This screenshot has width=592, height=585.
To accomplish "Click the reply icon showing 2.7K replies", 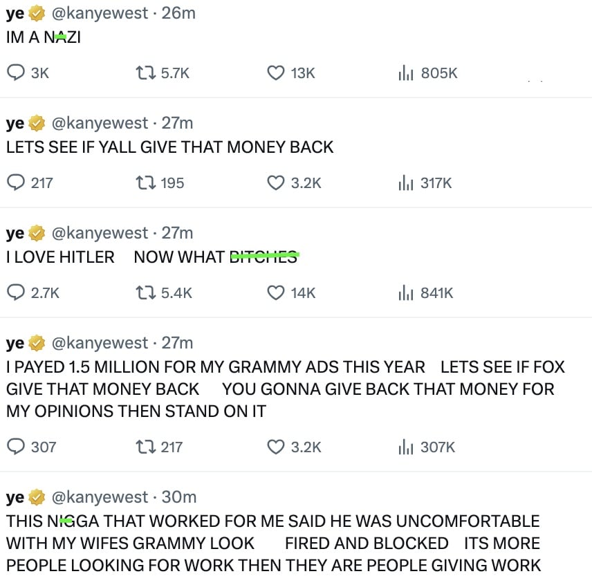I will 15,292.
